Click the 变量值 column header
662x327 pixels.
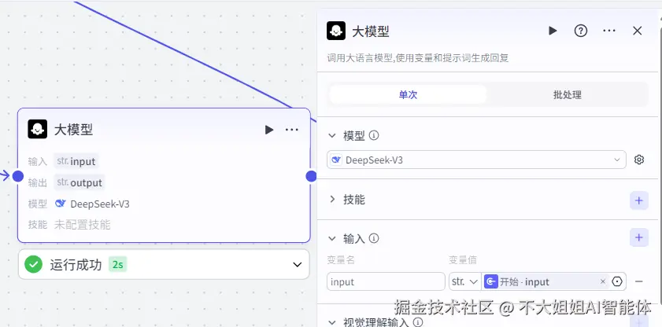click(x=463, y=260)
